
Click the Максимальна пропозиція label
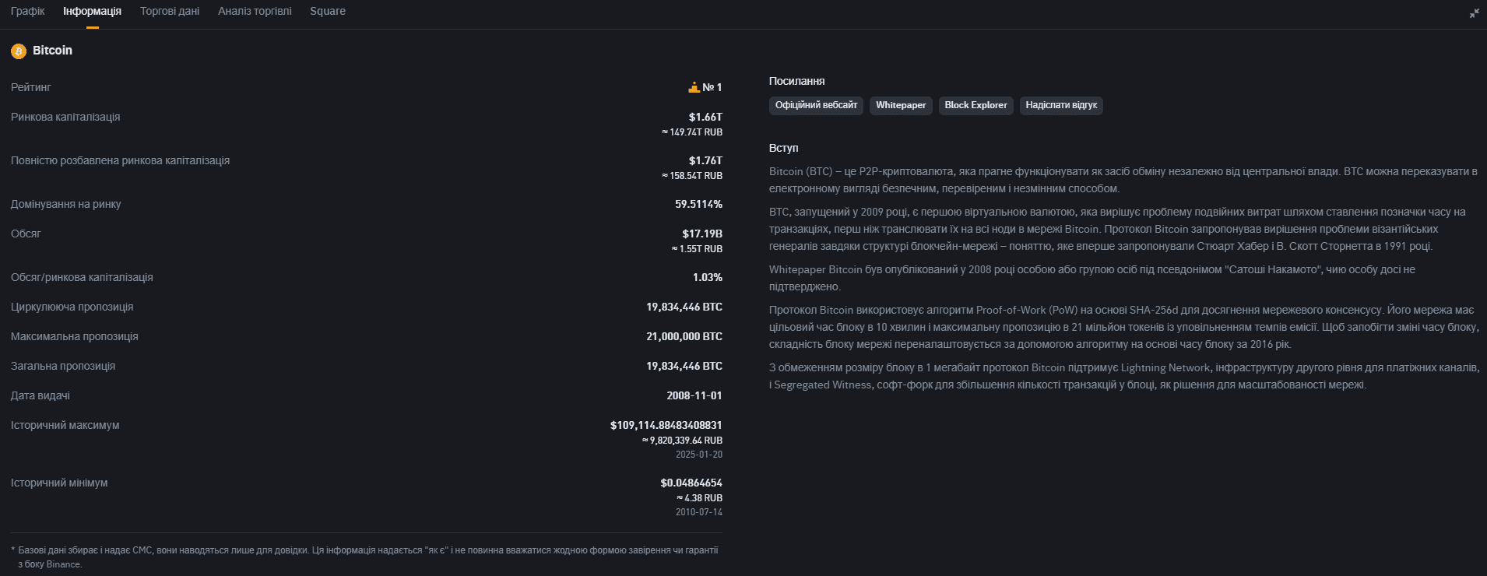[x=75, y=336]
